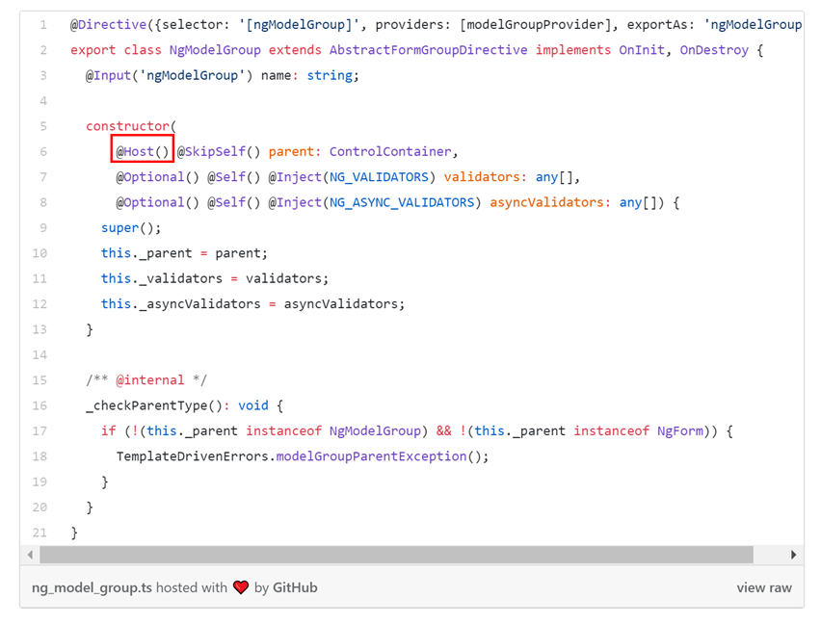821x624 pixels.
Task: Click the asyncValidators parameter on line 8
Action: point(546,202)
